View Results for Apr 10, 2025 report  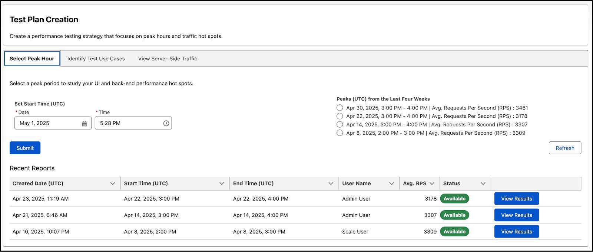(516, 232)
